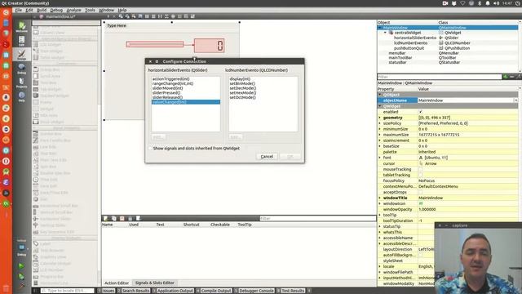
Task: Toggle the enabled property checkbox
Action: [x=421, y=112]
